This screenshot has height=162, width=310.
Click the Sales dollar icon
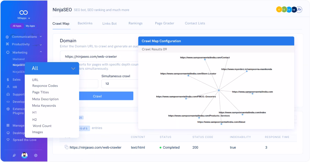[8, 79]
